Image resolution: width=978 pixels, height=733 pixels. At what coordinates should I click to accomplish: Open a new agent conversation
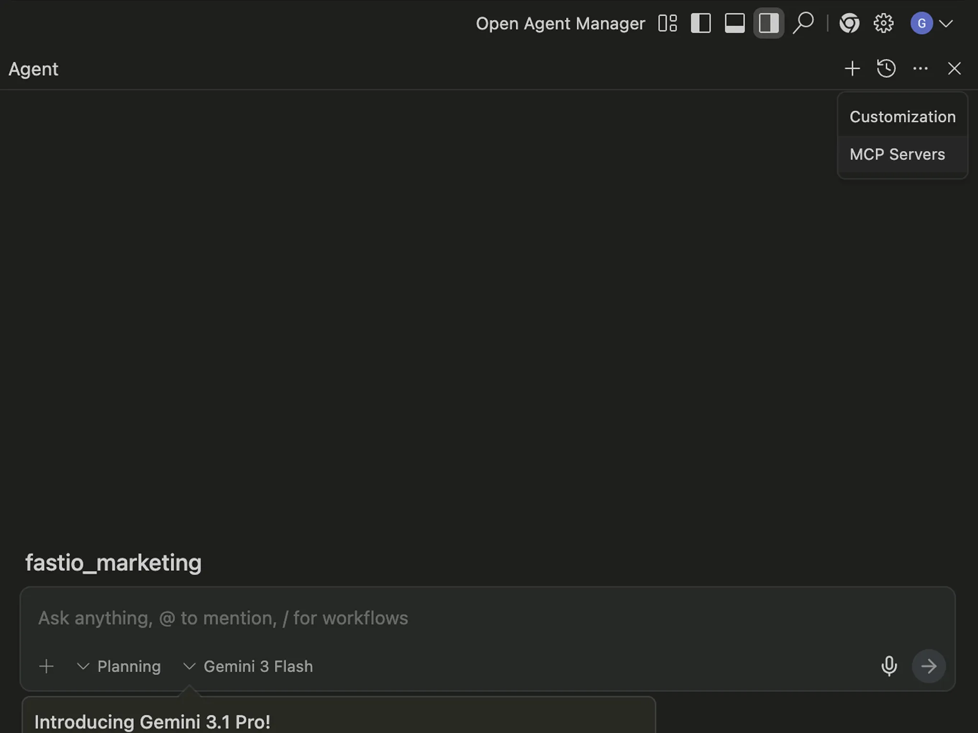click(852, 68)
